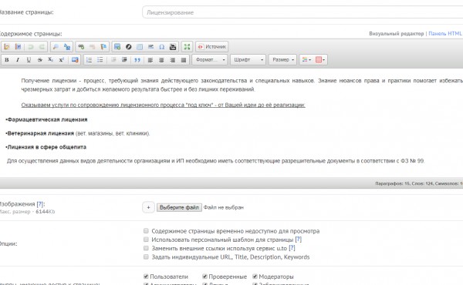Screen dimensions: 463x285
Task: Tick 'Заменить внешние ссылки' checkbox
Action: click(146, 248)
